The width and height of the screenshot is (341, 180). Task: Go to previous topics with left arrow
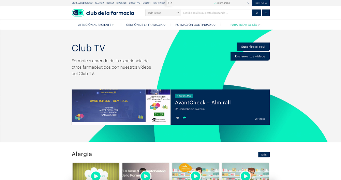click(168, 3)
